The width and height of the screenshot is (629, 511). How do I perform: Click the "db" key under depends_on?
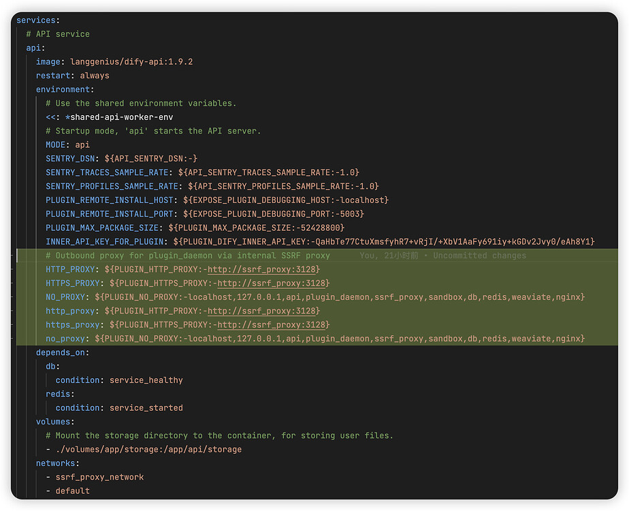pyautogui.click(x=50, y=367)
